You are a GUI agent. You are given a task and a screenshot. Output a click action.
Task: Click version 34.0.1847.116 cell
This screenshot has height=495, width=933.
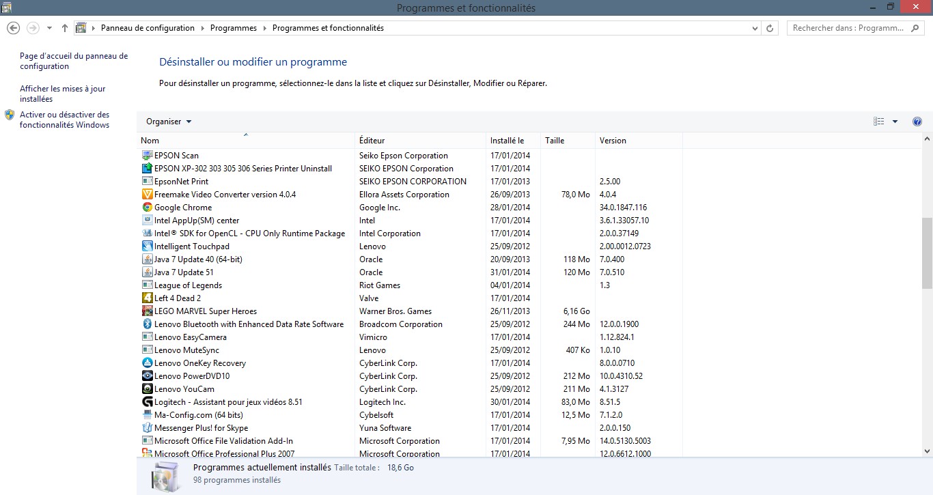click(x=623, y=208)
